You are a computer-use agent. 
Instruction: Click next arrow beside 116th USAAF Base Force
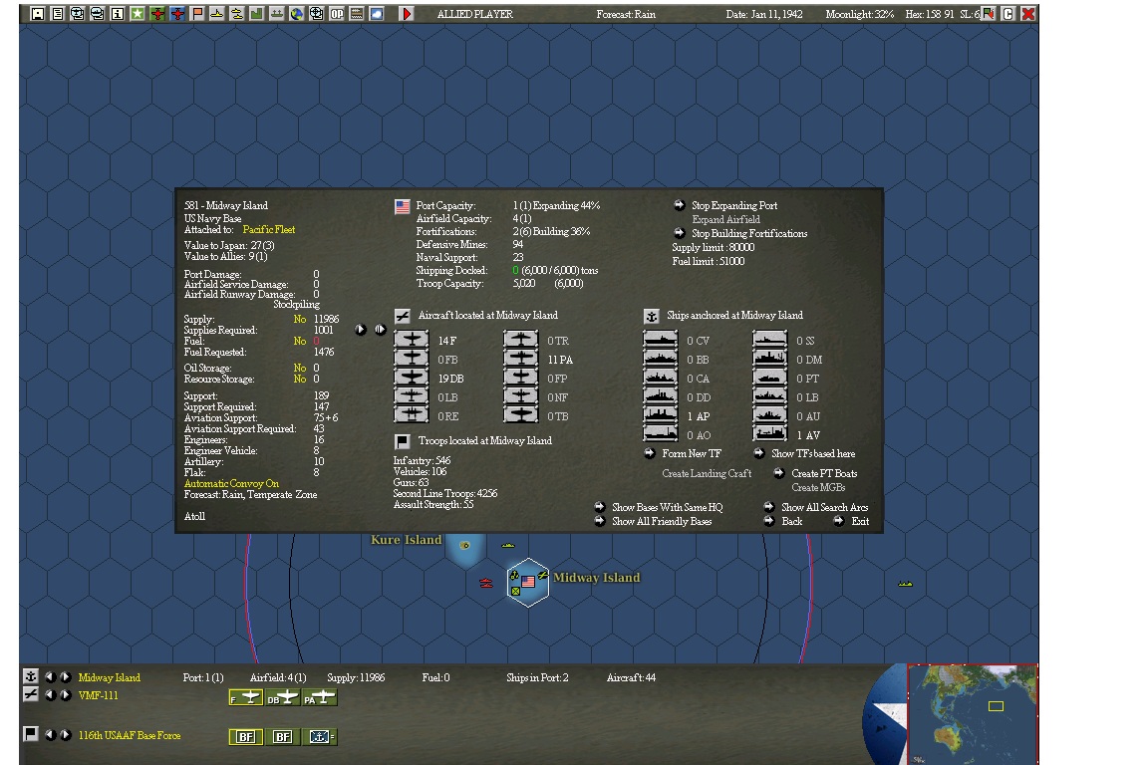click(66, 734)
